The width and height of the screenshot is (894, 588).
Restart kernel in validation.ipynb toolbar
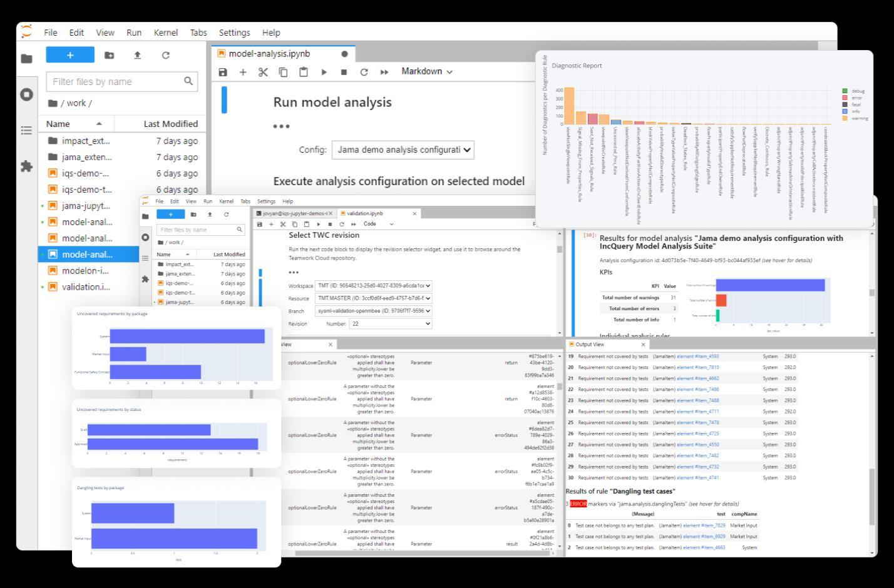coord(342,224)
